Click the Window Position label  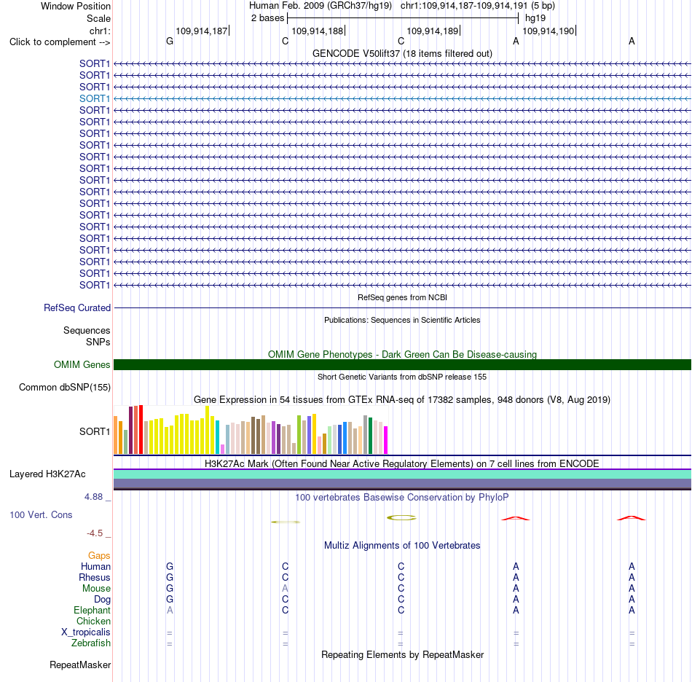tap(76, 6)
